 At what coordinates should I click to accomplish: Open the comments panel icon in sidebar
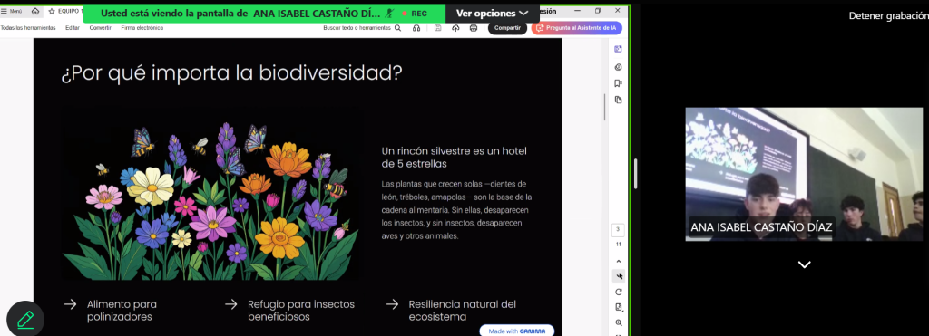[619, 67]
